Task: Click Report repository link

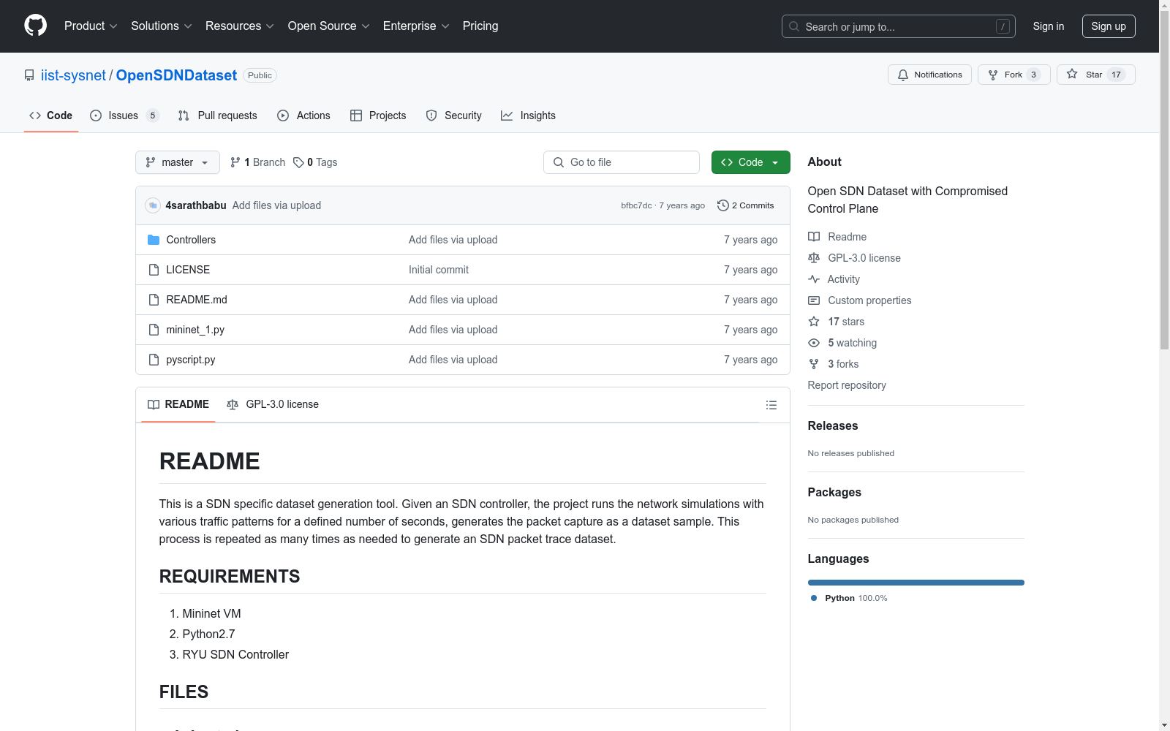Action: tap(847, 385)
